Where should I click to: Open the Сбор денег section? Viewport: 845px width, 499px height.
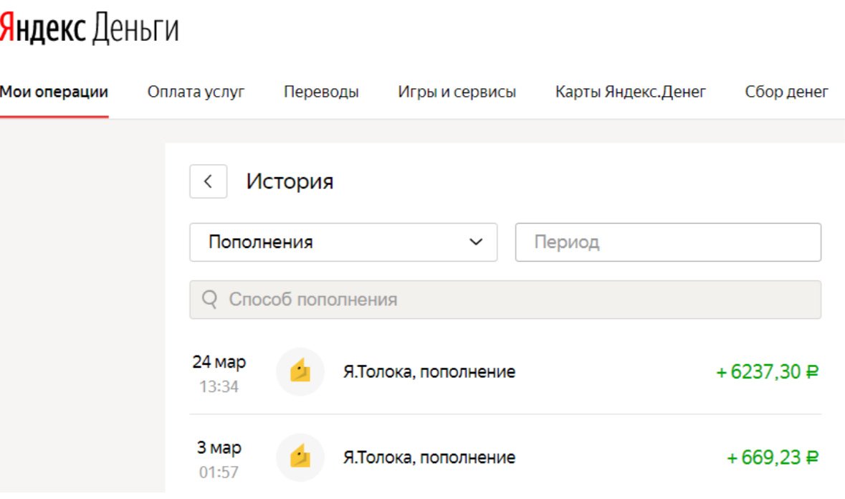point(786,92)
